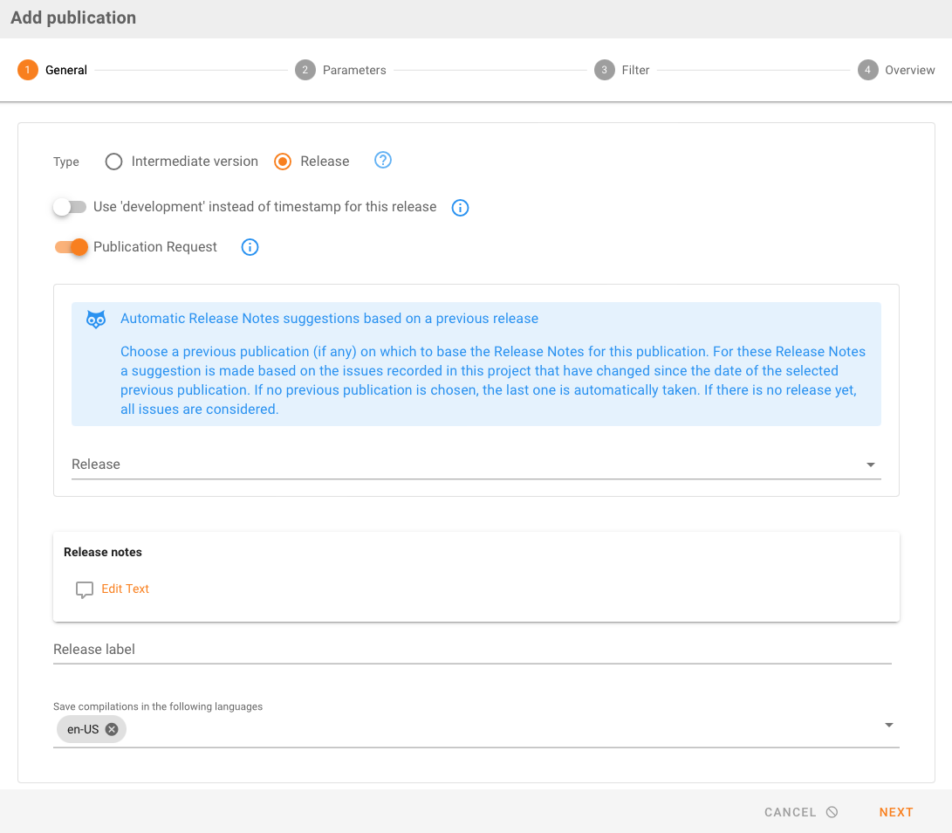The width and height of the screenshot is (952, 833).
Task: Click the help question mark icon beside Release
Action: point(383,161)
